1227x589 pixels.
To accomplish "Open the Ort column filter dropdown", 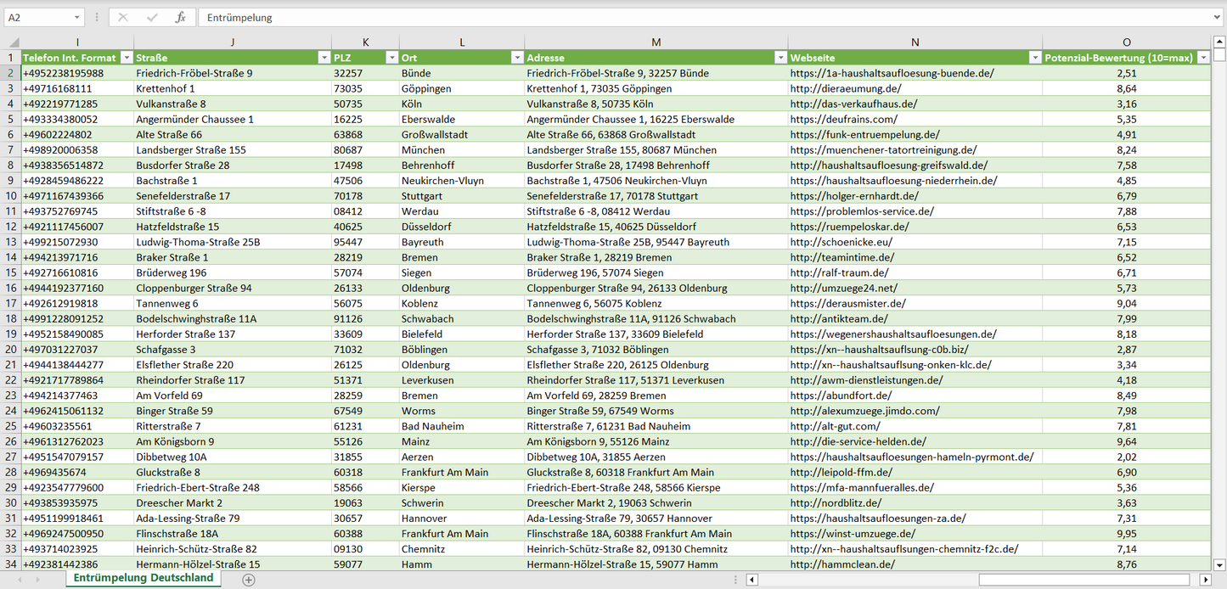I will (516, 58).
